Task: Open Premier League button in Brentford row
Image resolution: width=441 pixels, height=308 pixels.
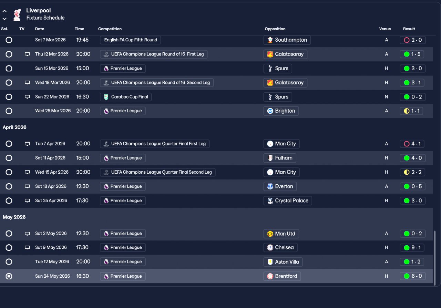Action: coord(123,276)
